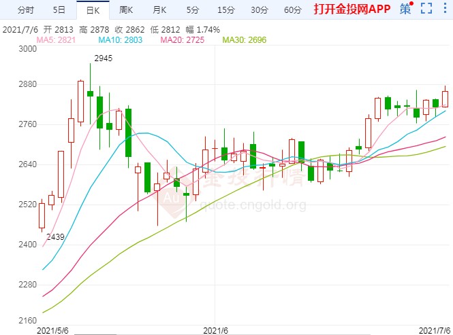Click the 高 2878 high price value
This screenshot has height=335, width=453.
[x=94, y=30]
